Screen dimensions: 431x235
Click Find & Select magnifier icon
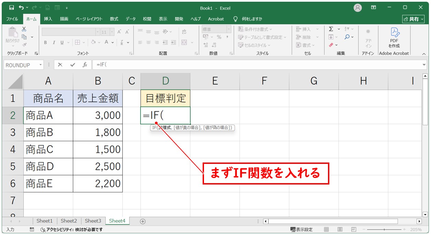[x=347, y=37]
